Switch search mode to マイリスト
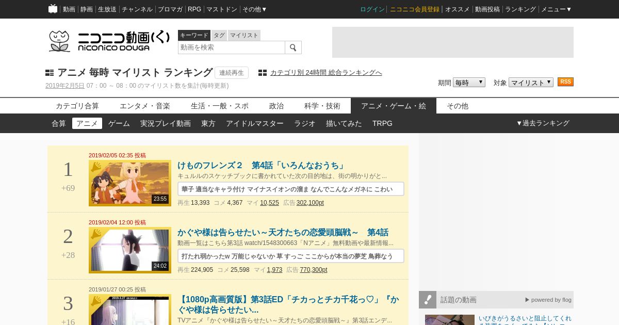 244,35
